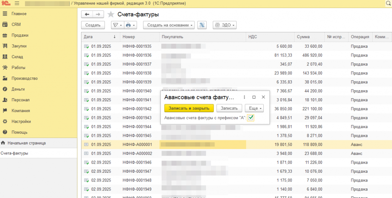Add Счета-фактуры to favorites with the star
Image resolution: width=392 pixels, height=198 pixels.
point(111,15)
